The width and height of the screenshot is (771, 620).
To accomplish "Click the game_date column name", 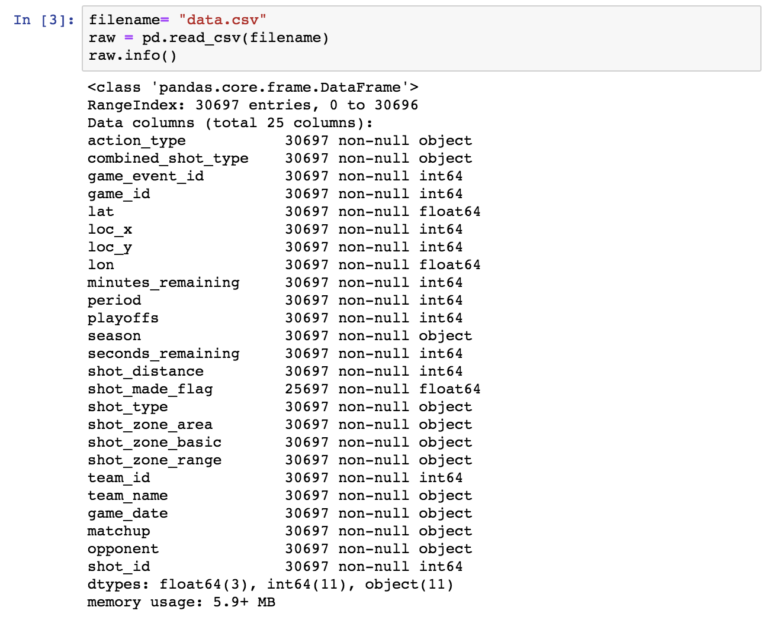I will click(x=128, y=514).
